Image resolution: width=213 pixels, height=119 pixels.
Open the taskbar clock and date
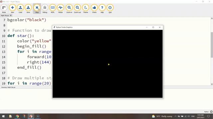coord(200,116)
